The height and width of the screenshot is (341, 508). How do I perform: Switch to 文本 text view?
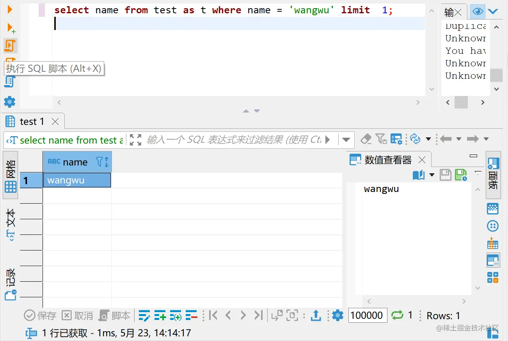11,224
